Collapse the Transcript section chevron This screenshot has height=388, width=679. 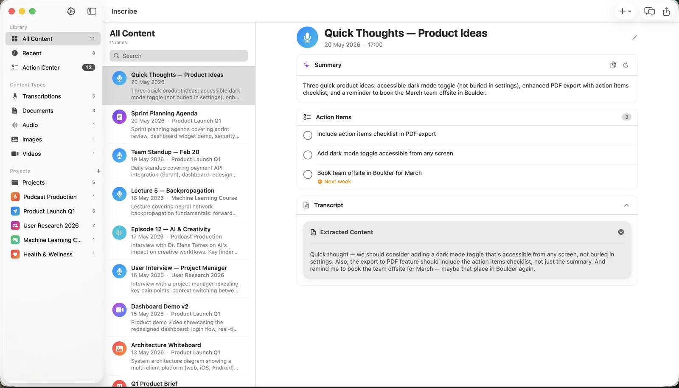pos(626,205)
